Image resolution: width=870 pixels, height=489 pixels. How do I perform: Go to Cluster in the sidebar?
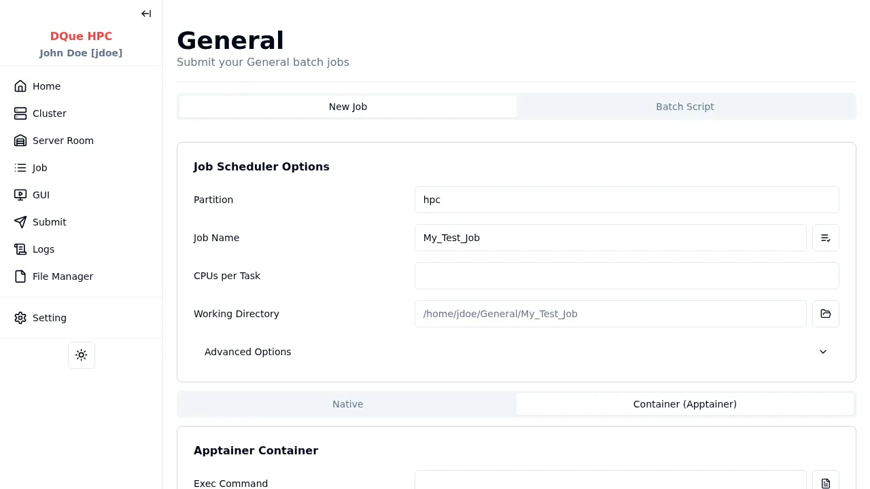coord(49,113)
